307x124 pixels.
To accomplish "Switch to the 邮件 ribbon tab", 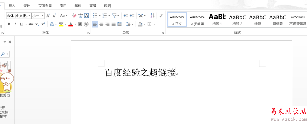I will (78, 6).
